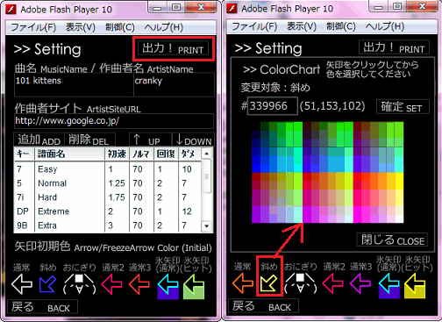
Task: Click the 出力! PRINT button in left window
Action: pyautogui.click(x=173, y=48)
